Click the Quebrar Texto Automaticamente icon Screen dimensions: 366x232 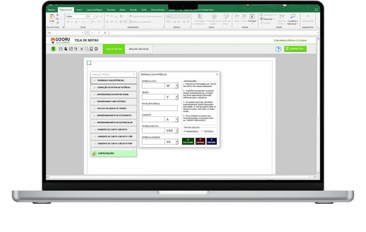click(131, 16)
